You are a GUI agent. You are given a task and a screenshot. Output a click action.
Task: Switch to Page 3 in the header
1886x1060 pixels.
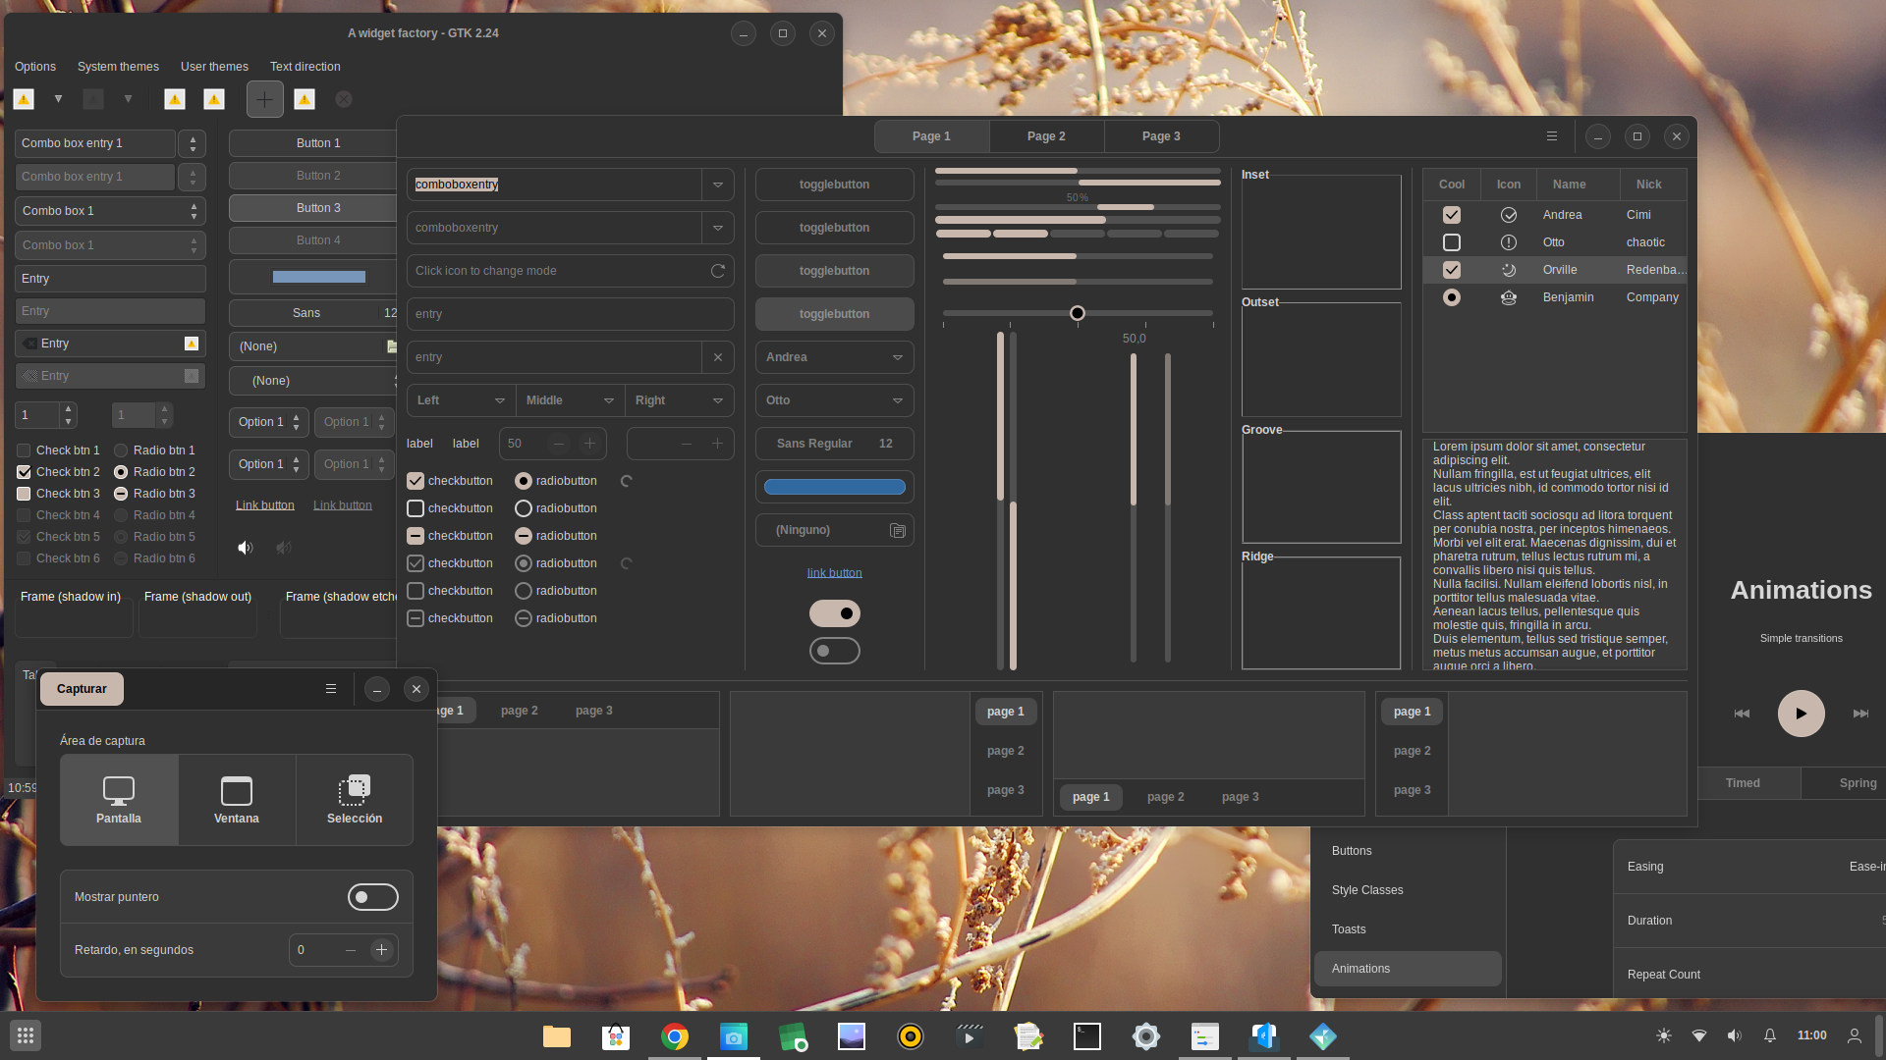(1161, 136)
